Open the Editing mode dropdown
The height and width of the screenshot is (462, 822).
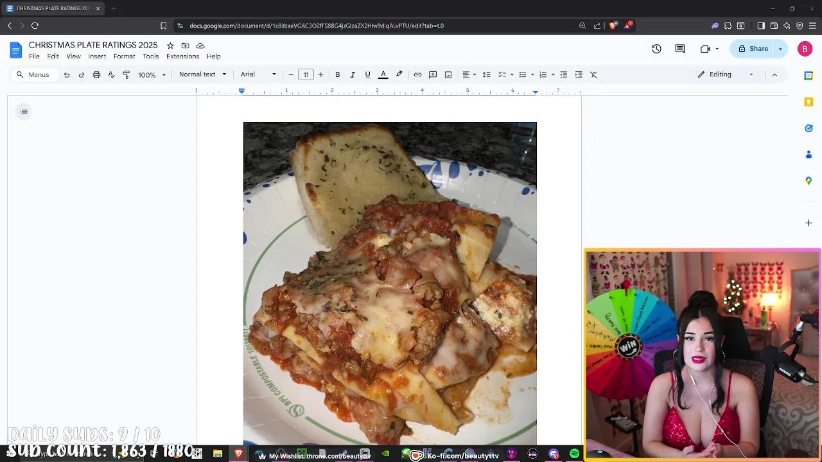(726, 74)
